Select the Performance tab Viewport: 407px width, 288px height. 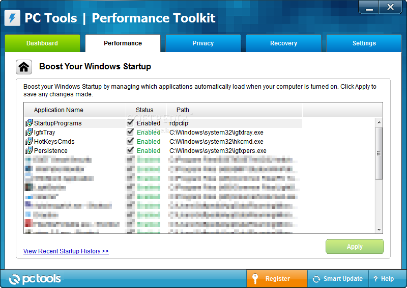[123, 43]
